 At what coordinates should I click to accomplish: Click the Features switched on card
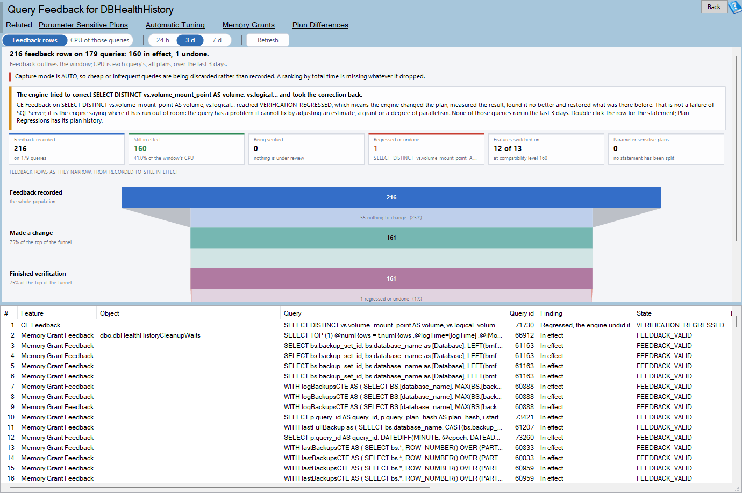[x=546, y=148]
